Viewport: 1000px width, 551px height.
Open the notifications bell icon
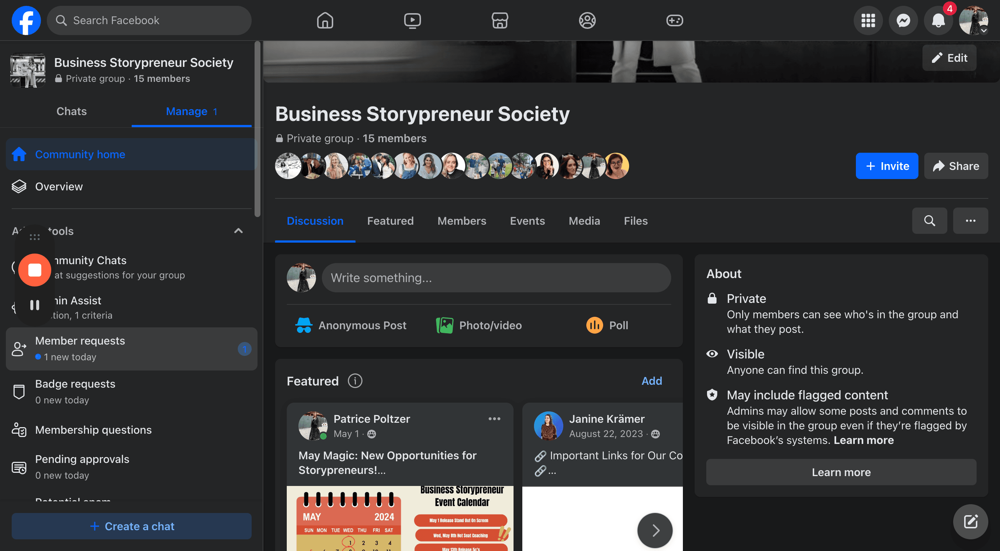point(938,20)
